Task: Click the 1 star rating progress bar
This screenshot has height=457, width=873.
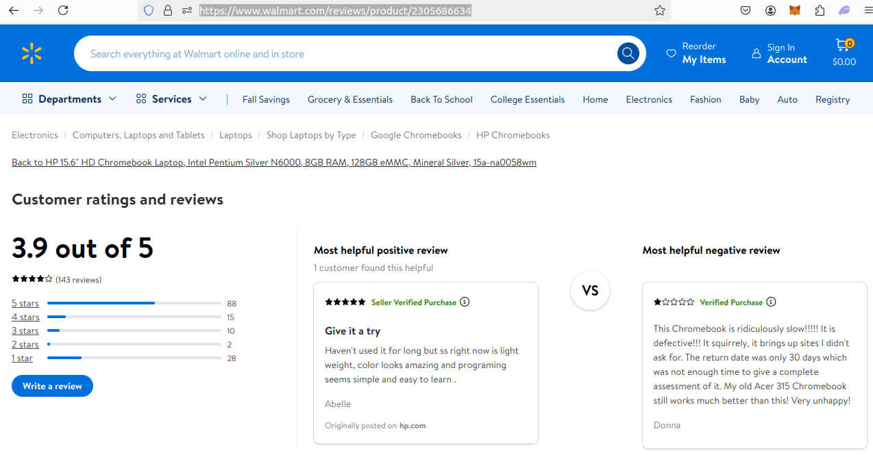Action: pos(134,358)
